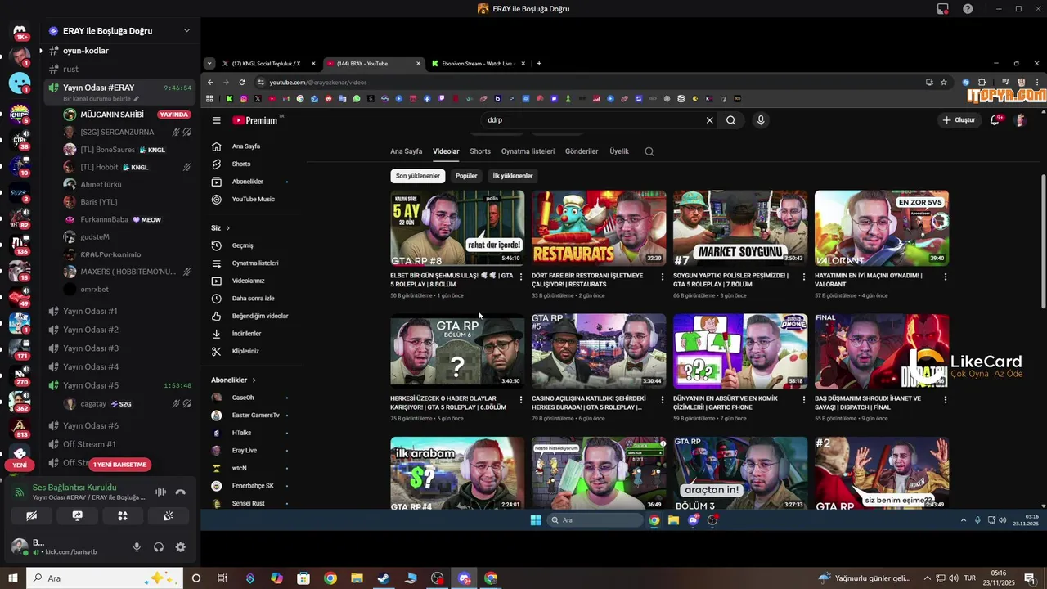Open Geçmiş history in YouTube sidebar
The image size is (1047, 589).
242,245
